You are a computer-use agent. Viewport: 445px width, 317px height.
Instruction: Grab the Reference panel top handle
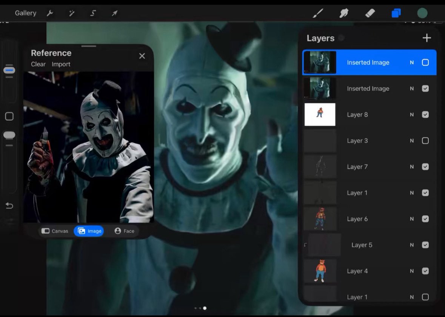89,46
